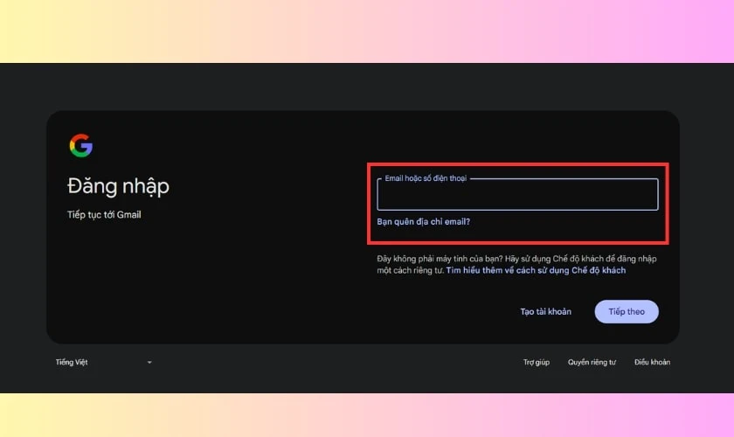Open the Điều khoản footer link
The height and width of the screenshot is (437, 734).
652,362
